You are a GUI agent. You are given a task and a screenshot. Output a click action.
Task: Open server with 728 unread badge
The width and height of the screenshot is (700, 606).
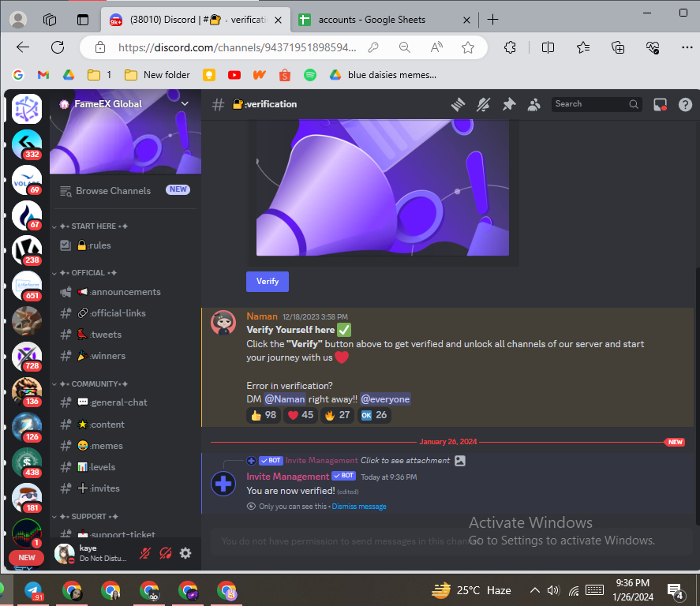(x=27, y=357)
